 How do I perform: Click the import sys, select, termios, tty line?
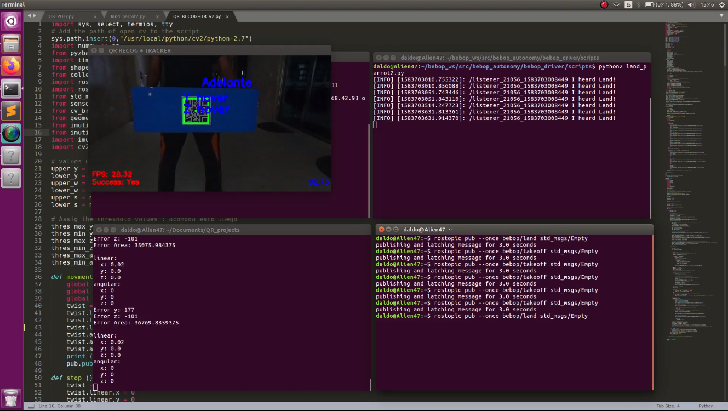(x=112, y=24)
